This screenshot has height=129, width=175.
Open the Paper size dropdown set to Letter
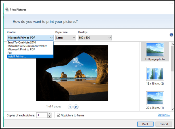[x=66, y=38]
